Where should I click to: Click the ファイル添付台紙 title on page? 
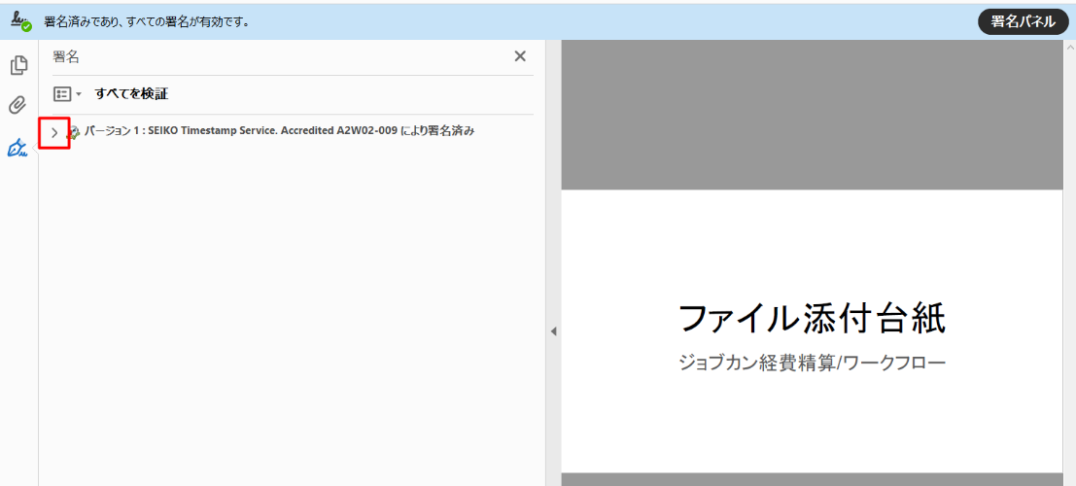811,319
